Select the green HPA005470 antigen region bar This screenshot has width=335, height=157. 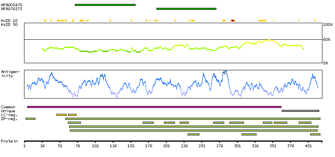coord(105,5)
